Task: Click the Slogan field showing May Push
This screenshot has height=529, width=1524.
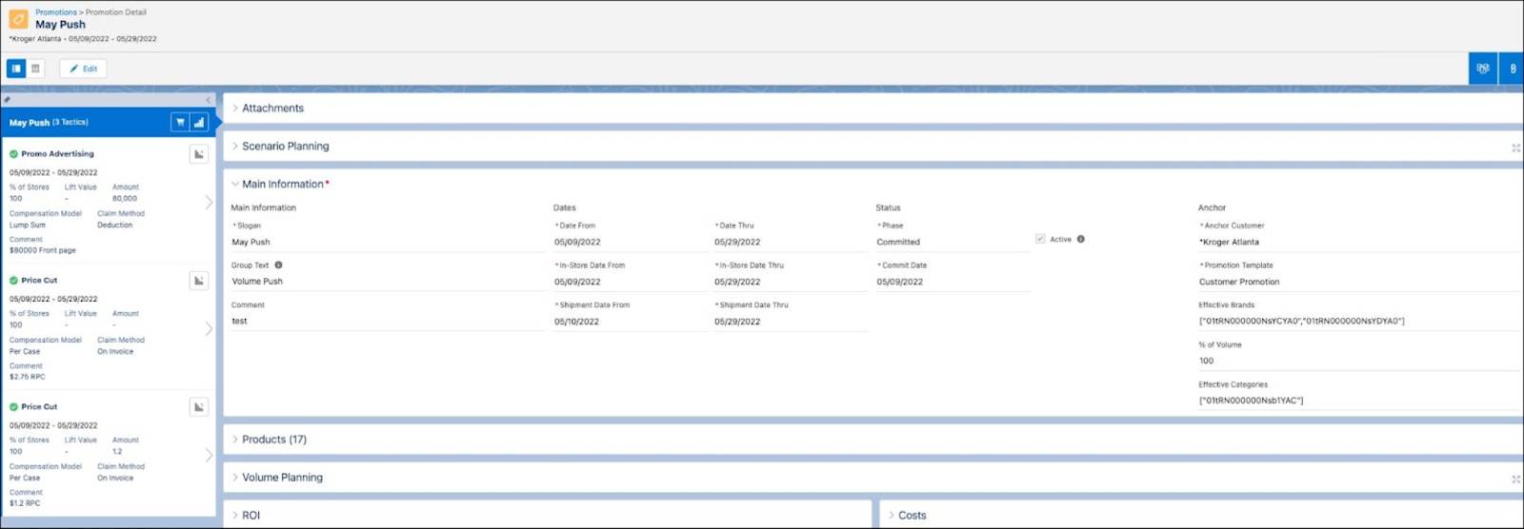Action: 386,242
